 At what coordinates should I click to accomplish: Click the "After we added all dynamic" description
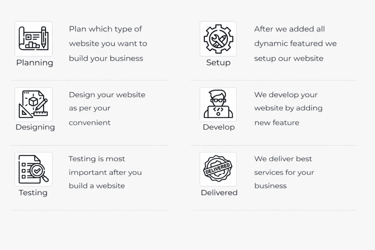click(295, 44)
